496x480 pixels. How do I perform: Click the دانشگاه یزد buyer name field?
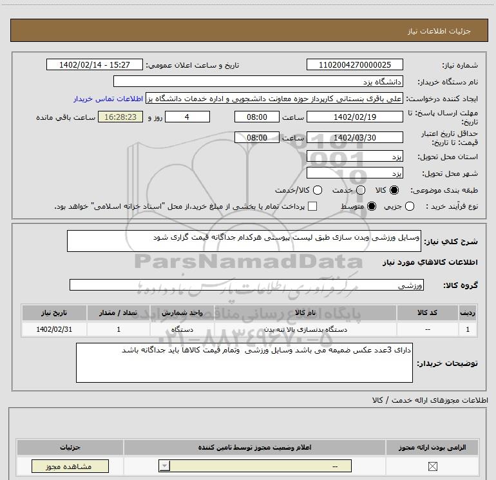258,82
